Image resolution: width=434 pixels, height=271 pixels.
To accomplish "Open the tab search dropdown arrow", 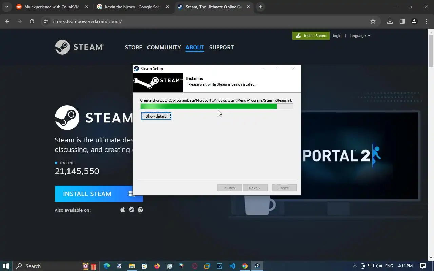I will pyautogui.click(x=6, y=7).
